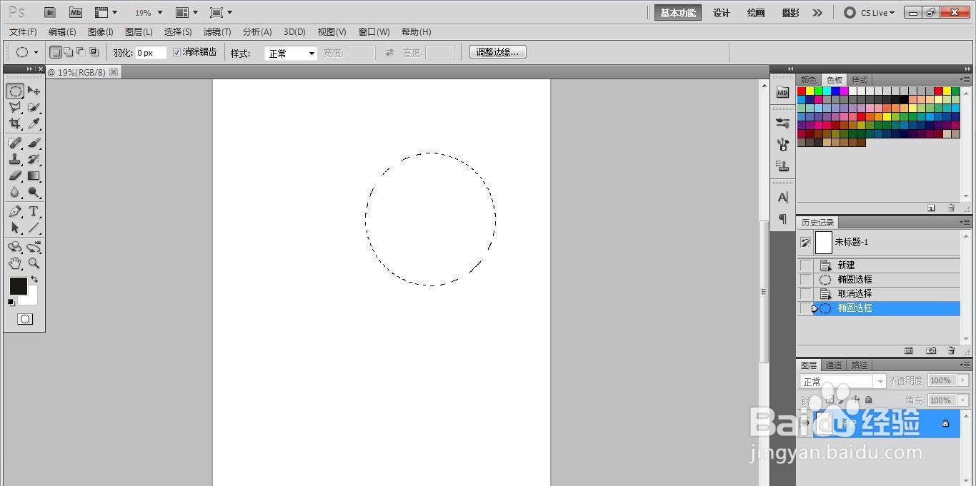Launch Mini Bridge from the top bar Mb icon
This screenshot has height=486, width=976.
coord(76,12)
